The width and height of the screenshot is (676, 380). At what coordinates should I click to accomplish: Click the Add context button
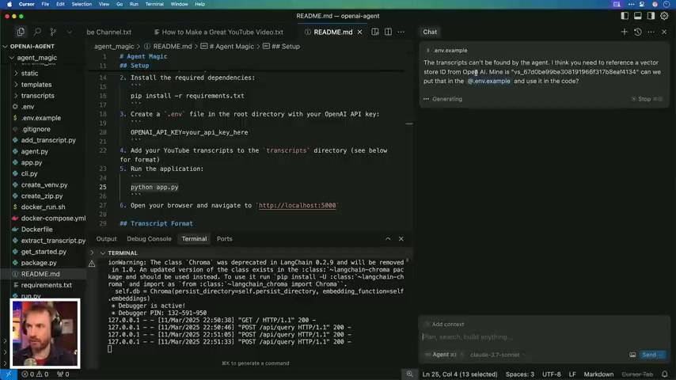click(445, 325)
